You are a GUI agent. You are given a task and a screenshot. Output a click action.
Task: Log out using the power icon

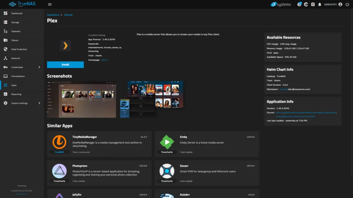tap(348, 4)
